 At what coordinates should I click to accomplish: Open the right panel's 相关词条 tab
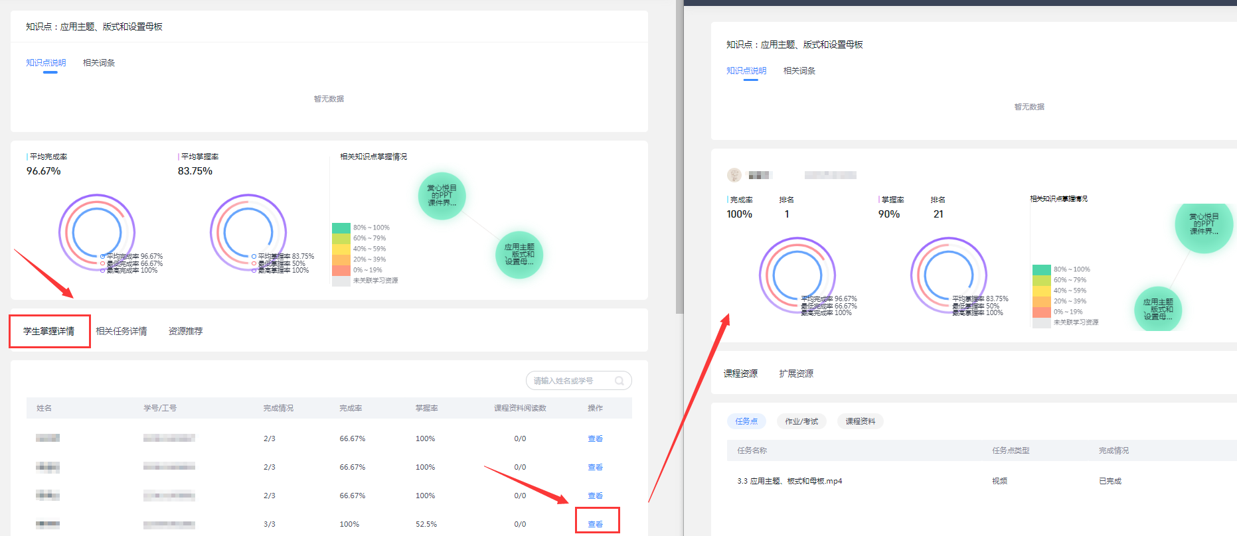tap(799, 71)
